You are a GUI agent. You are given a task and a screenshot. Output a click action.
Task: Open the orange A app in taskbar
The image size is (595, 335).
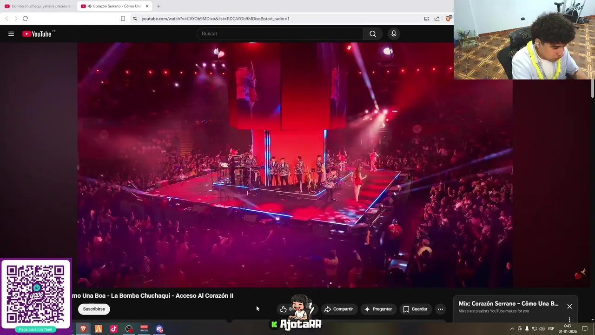99,329
